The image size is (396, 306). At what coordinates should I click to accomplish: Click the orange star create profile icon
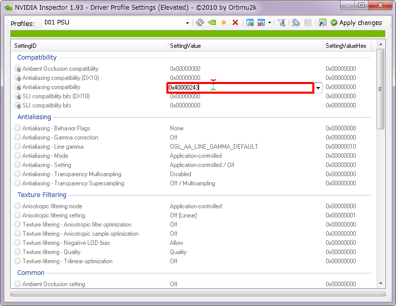224,23
